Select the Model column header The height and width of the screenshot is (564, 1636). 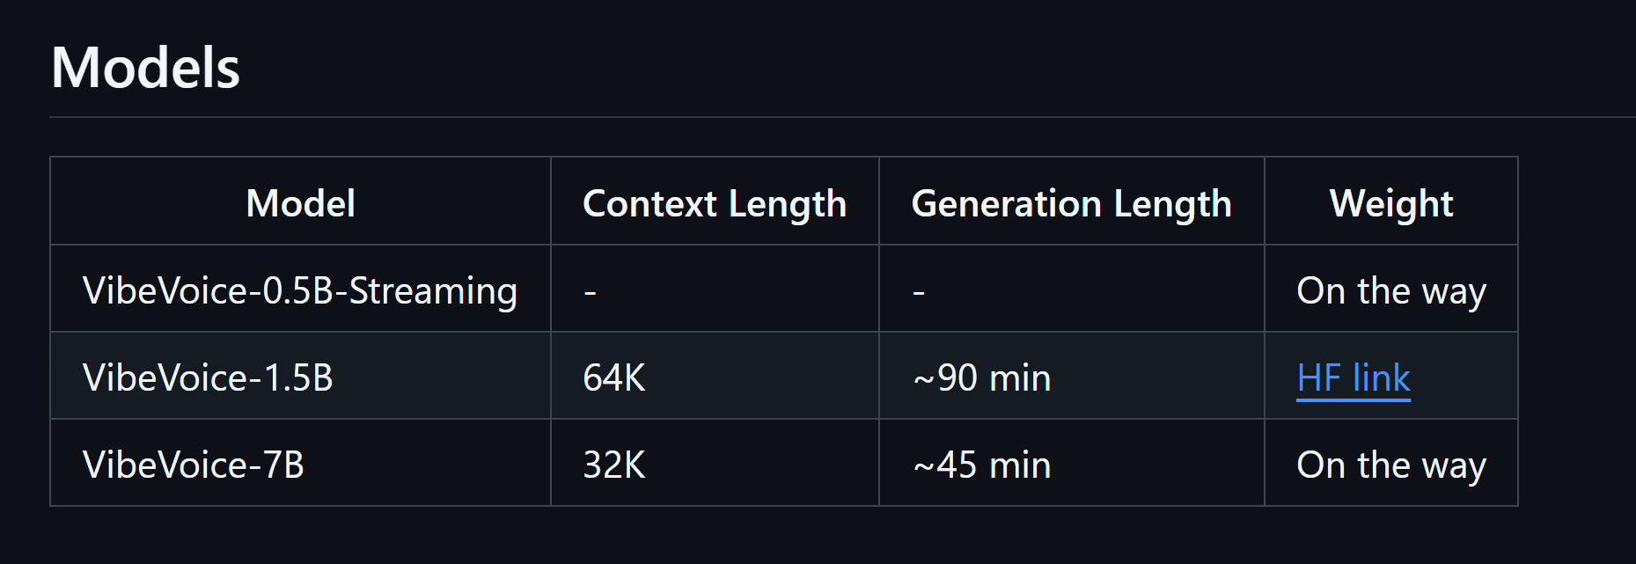[300, 203]
